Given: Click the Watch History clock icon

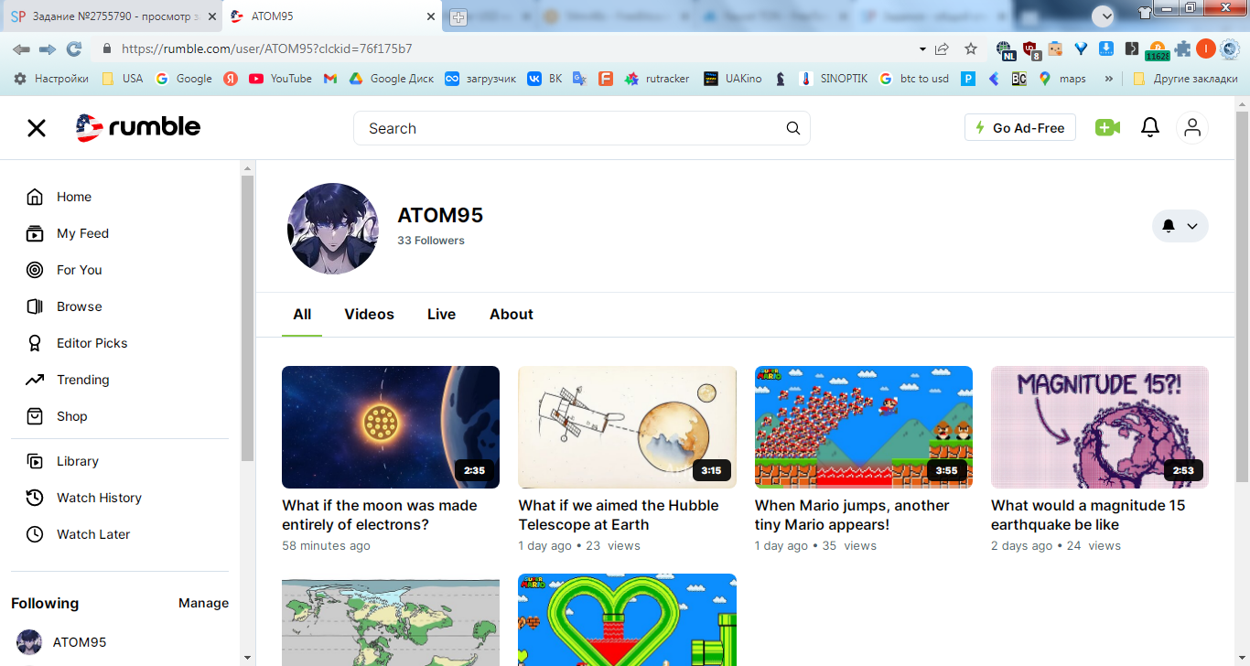Looking at the screenshot, I should [35, 498].
